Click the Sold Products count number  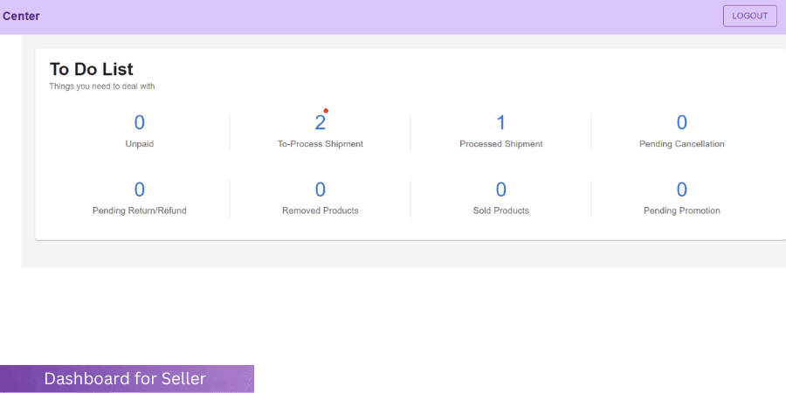[500, 190]
